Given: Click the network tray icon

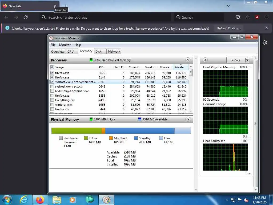Looking at the screenshot, I should (x=233, y=200).
